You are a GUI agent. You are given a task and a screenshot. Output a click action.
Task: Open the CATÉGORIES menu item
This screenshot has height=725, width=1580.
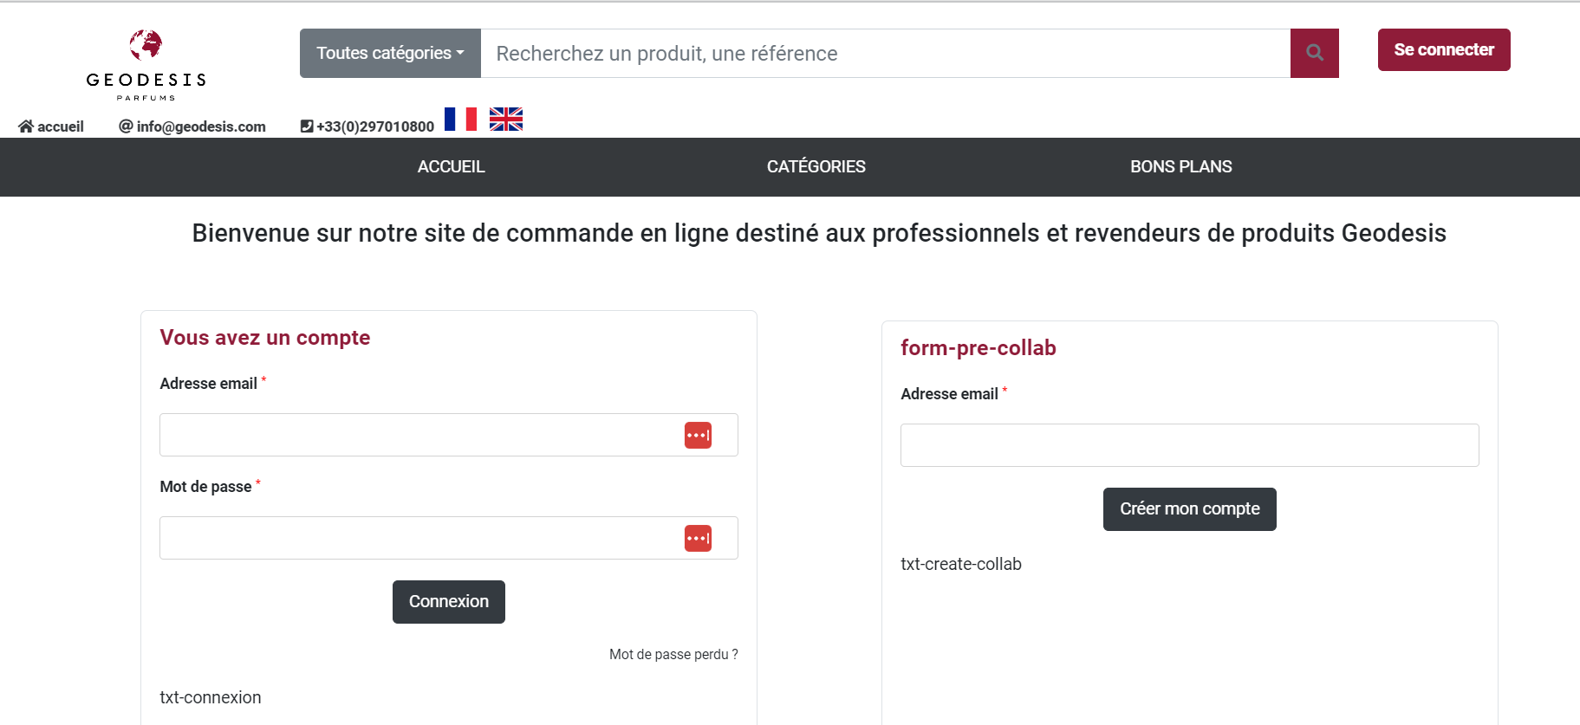coord(816,166)
